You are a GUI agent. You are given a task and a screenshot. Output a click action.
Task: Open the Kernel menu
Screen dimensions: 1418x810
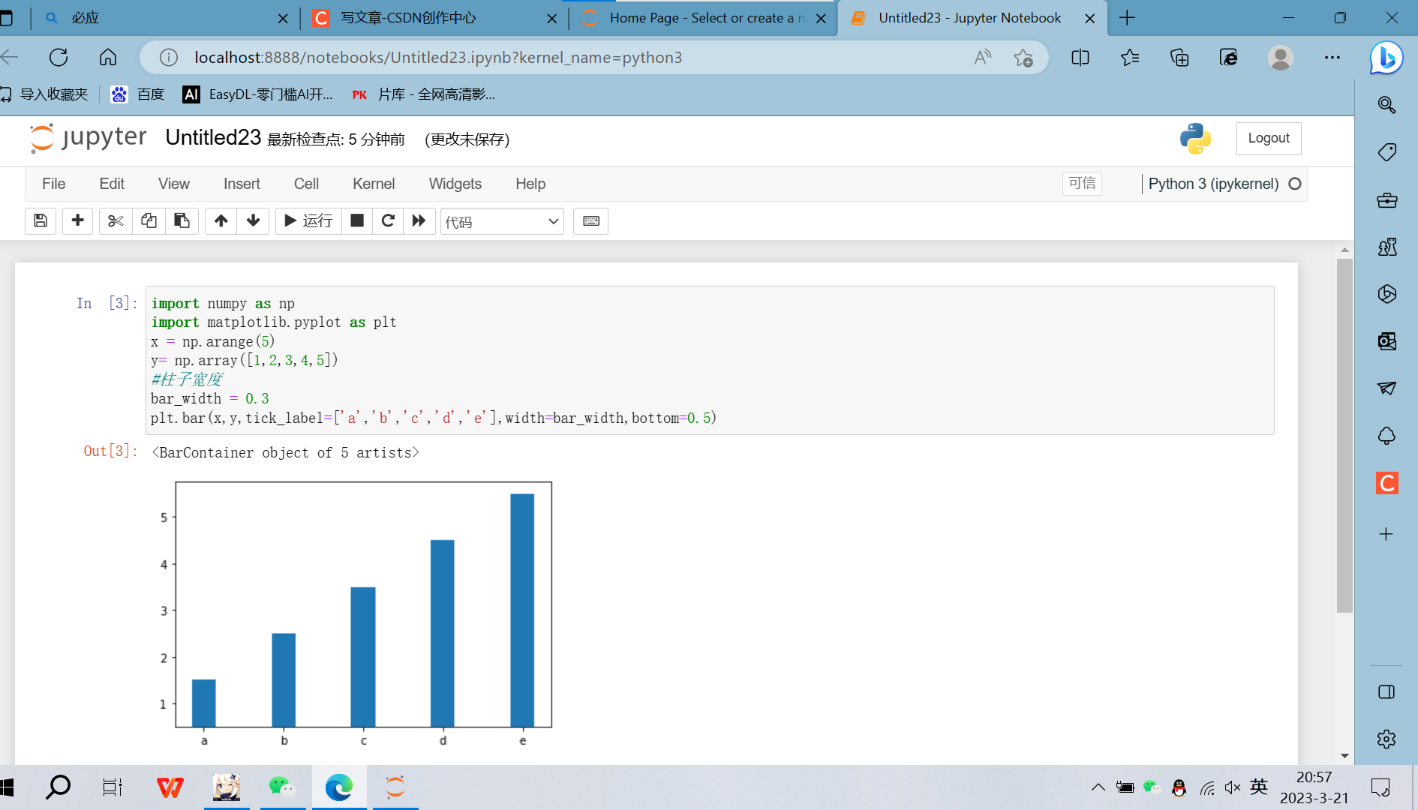(374, 184)
